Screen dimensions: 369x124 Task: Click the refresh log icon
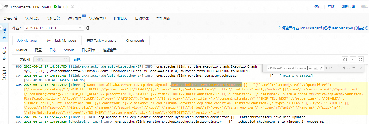[345, 59]
